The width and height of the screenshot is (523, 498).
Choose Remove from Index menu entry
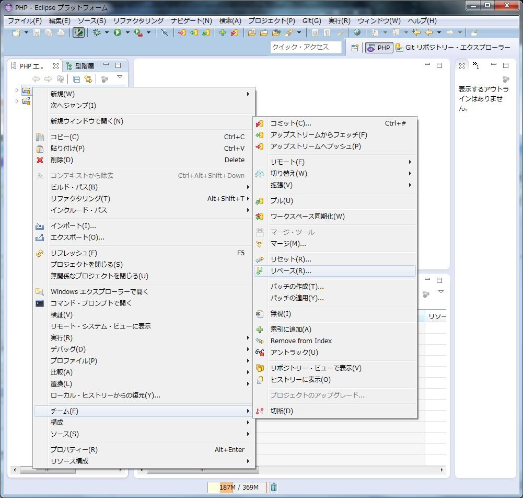tap(335, 341)
